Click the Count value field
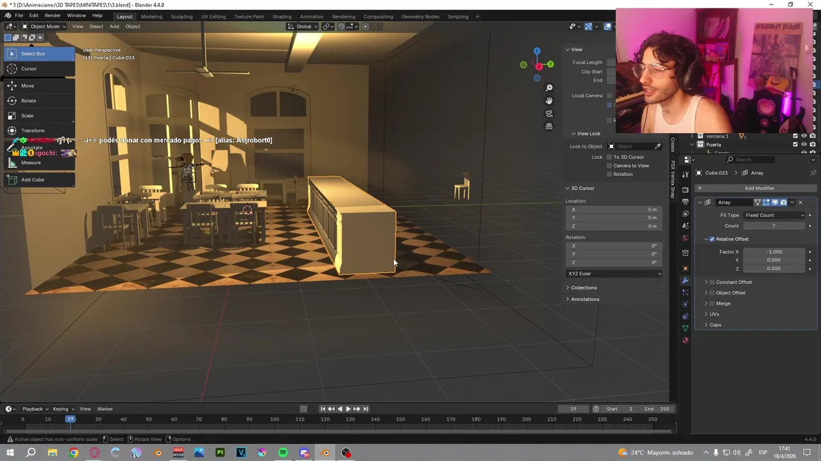The height and width of the screenshot is (461, 821). (x=774, y=226)
